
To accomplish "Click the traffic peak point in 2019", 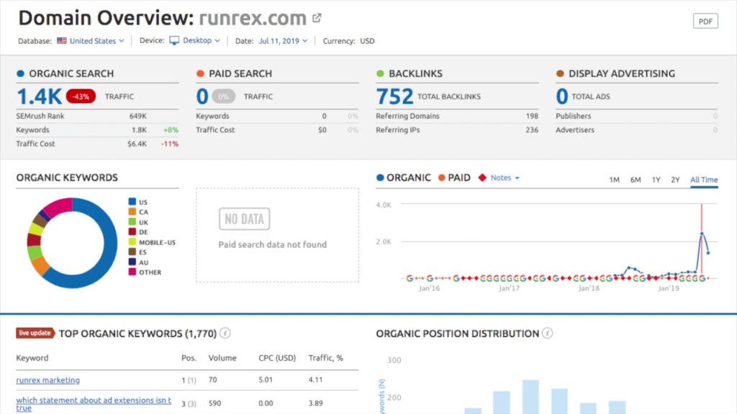I will 701,234.
